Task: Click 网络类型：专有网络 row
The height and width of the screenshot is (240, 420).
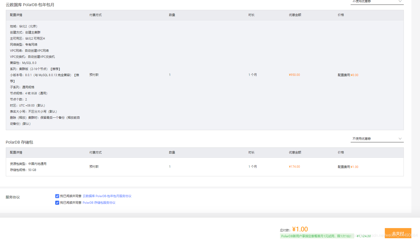Action: click(24, 45)
